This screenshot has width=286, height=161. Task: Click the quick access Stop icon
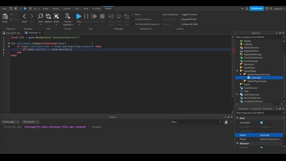[x=30, y=8]
